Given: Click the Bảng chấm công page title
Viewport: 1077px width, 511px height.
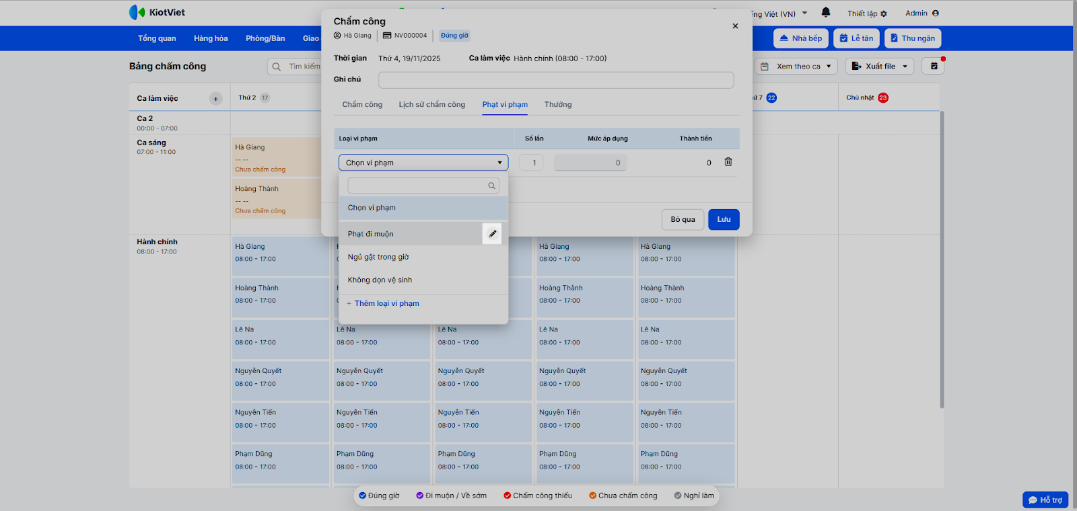Looking at the screenshot, I should (x=168, y=66).
